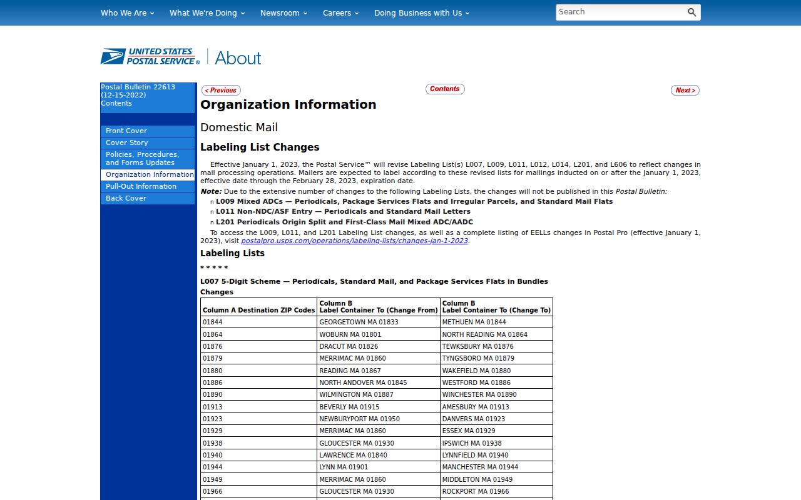Open Cover Story sidebar item
The image size is (801, 500).
click(x=148, y=142)
